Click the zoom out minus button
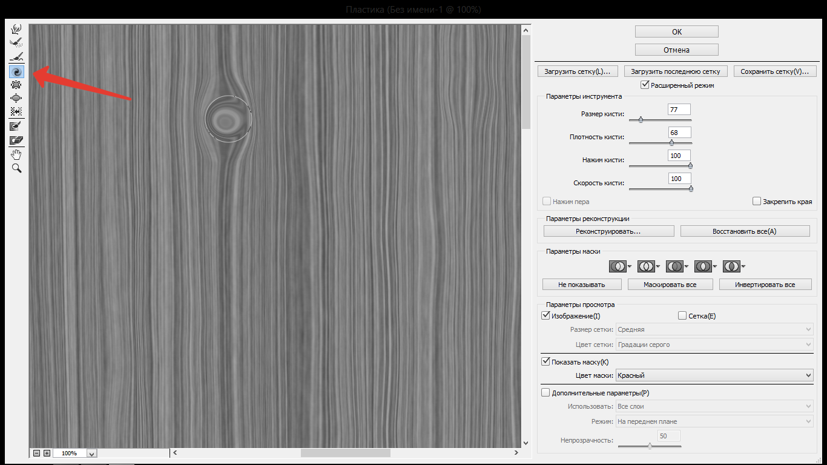 36,453
